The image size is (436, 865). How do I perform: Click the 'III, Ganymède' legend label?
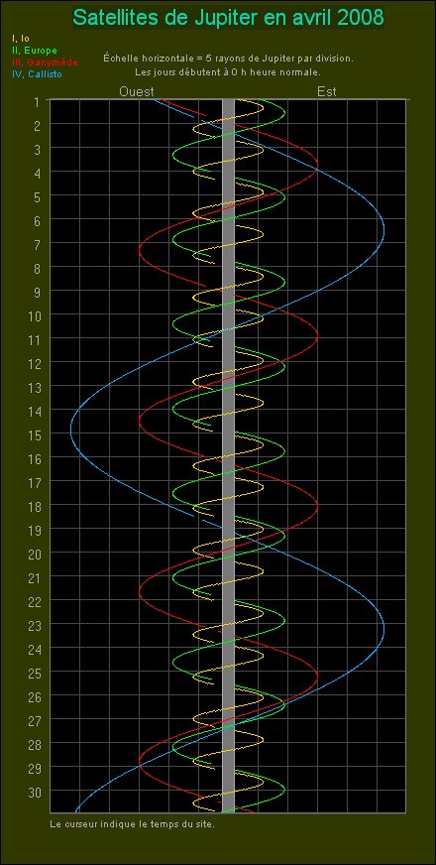[45, 62]
